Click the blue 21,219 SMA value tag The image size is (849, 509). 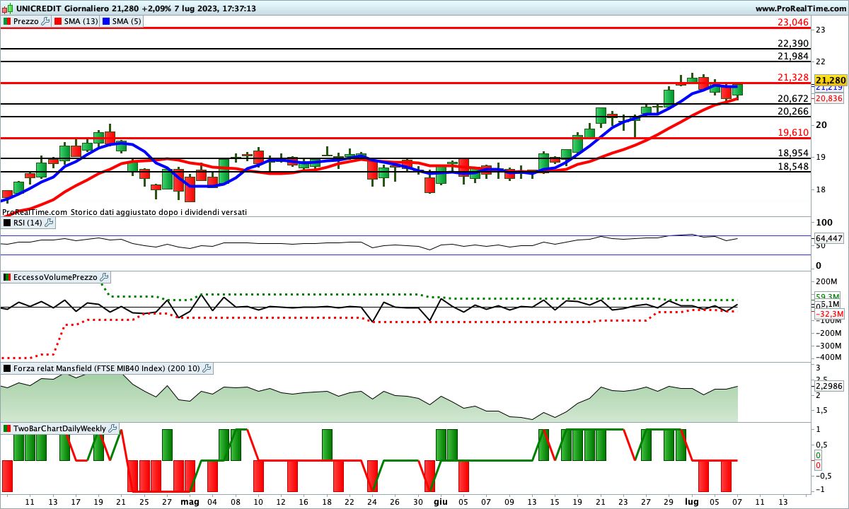[x=829, y=88]
